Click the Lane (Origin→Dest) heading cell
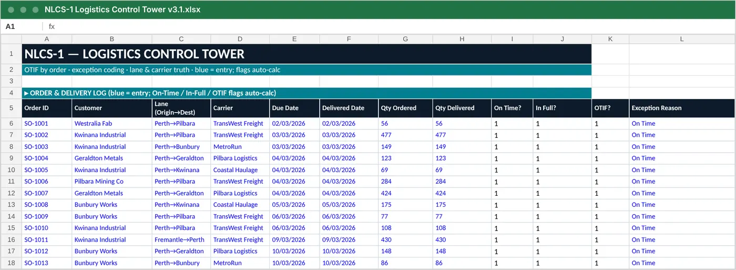736x270 pixels. tap(181, 108)
